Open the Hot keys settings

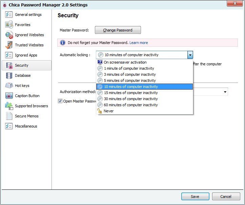[27, 86]
